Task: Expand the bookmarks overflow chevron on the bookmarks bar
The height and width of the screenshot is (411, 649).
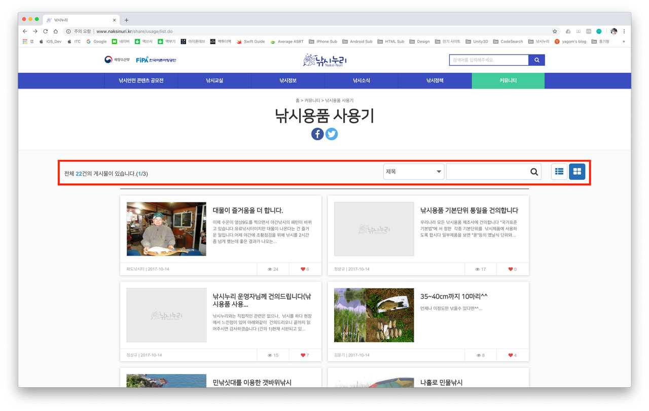Action: (624, 41)
